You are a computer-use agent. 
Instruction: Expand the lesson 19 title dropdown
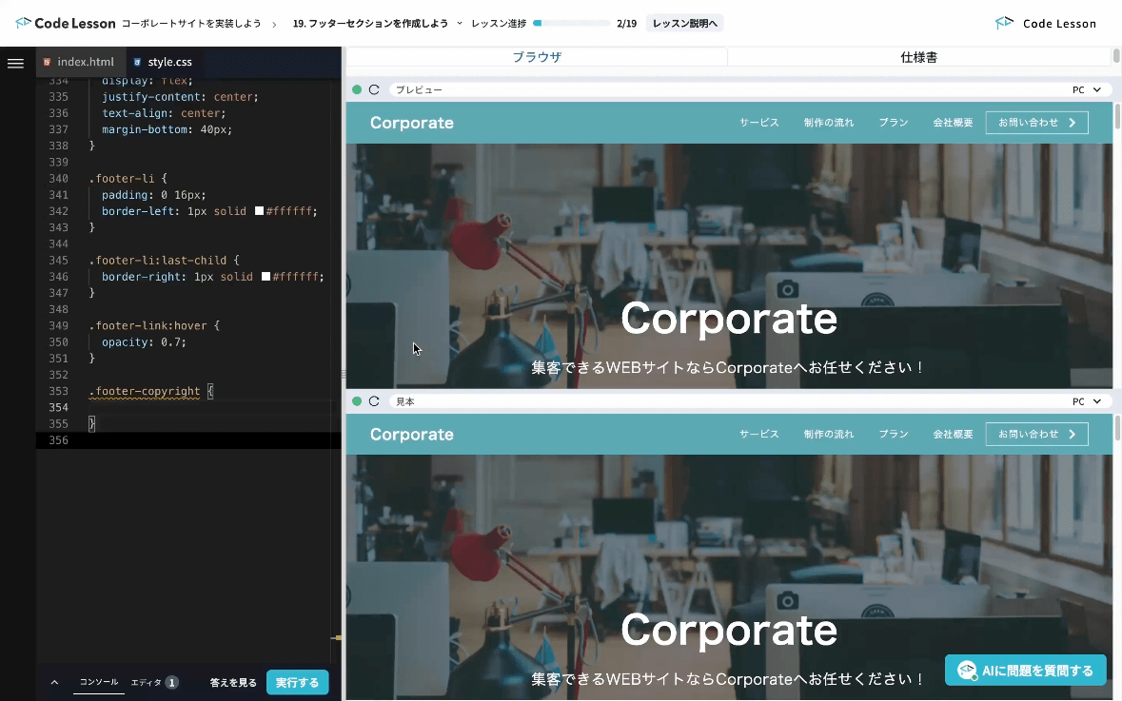(x=460, y=23)
